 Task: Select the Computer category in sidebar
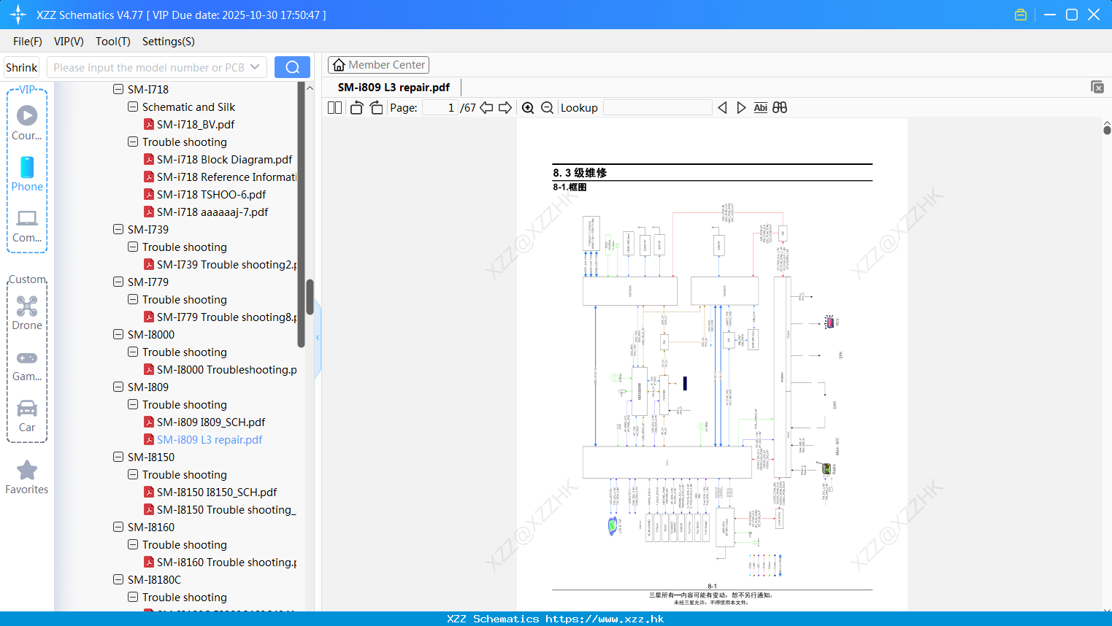[27, 225]
